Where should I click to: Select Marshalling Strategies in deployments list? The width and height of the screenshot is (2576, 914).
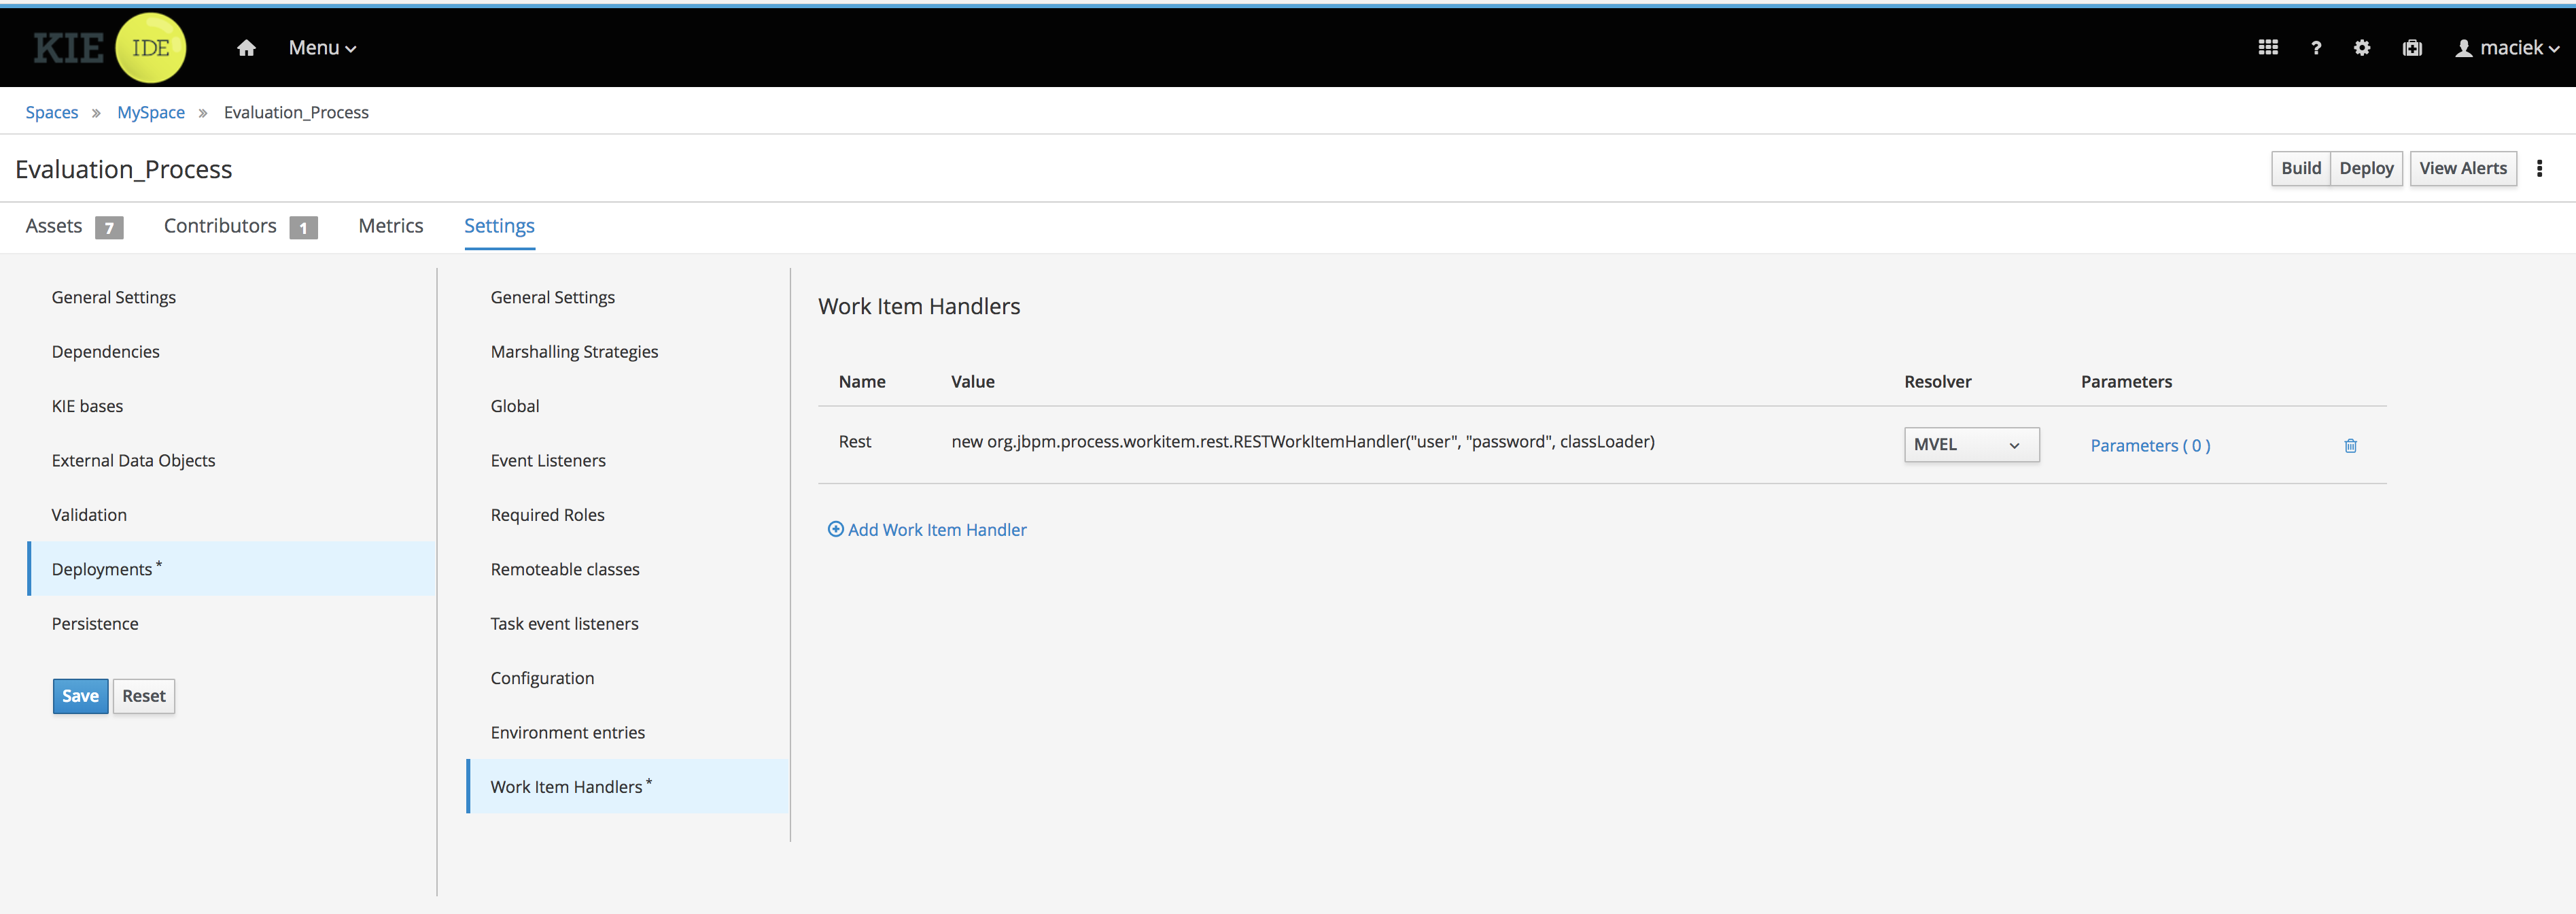pos(574,352)
